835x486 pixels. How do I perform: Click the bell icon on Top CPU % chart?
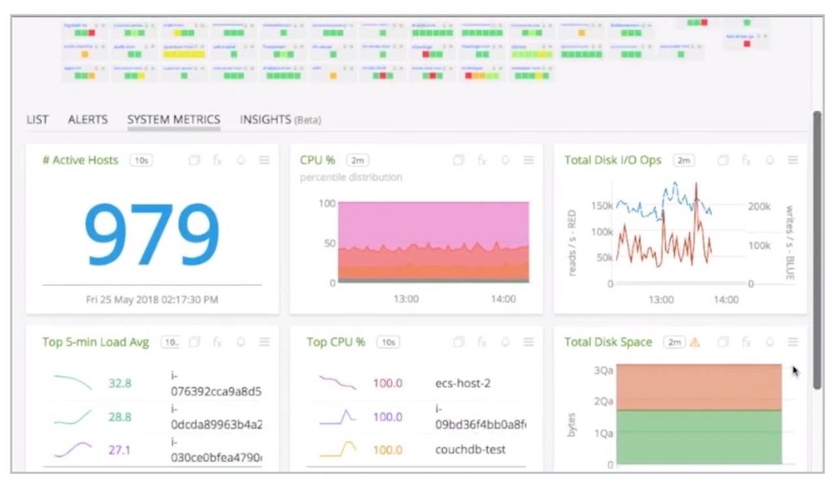[505, 341]
